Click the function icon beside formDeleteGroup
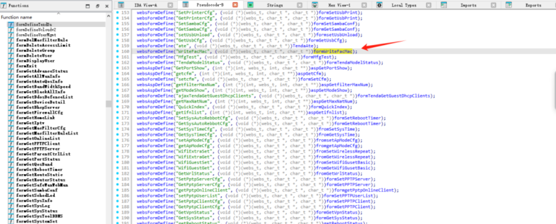Image resolution: width=556 pixels, height=224 pixels. pyautogui.click(x=11, y=49)
